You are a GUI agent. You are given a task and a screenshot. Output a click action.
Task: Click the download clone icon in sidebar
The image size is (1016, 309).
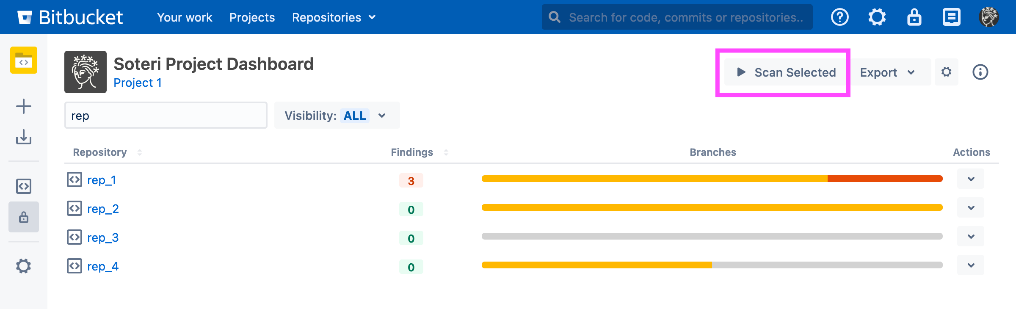tap(24, 137)
